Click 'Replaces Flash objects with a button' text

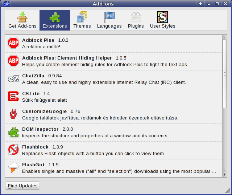tap(94, 154)
